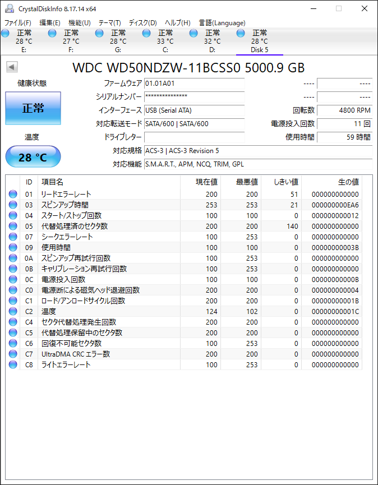Screen dimensions: 378x485
Task: Click the empty ドライブレター field
Action: point(194,137)
